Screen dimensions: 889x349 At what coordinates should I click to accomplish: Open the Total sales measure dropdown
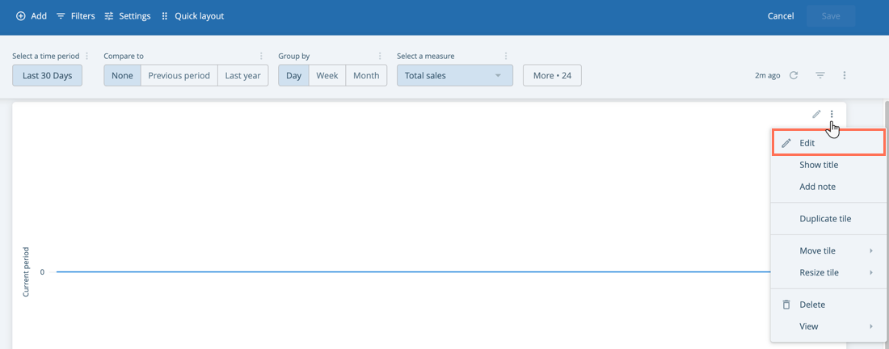455,75
